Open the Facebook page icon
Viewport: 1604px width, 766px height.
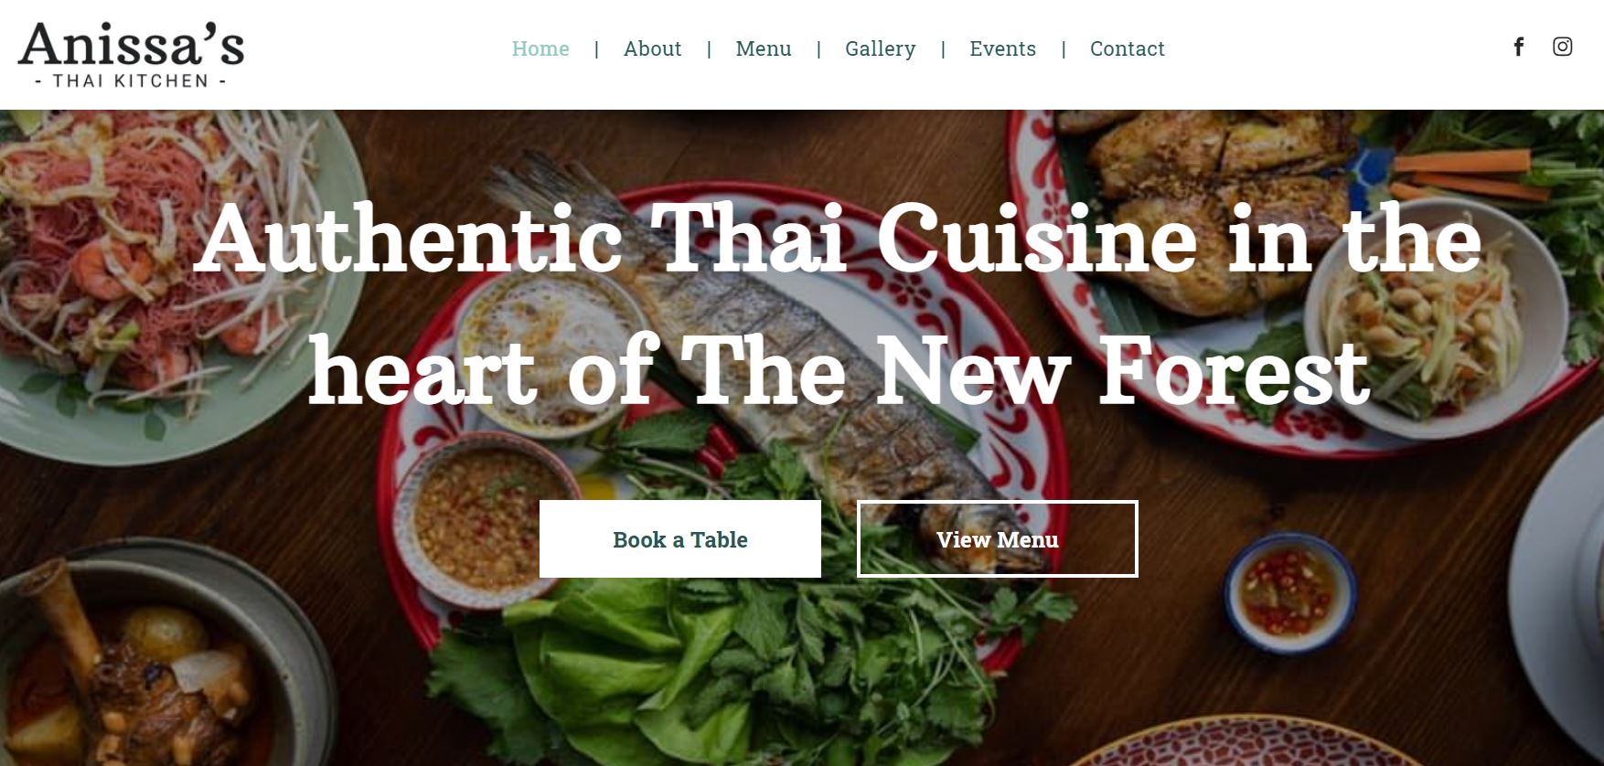[x=1518, y=47]
